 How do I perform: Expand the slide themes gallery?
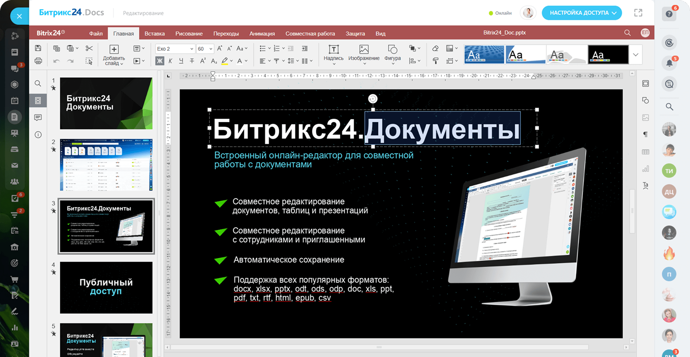[636, 55]
